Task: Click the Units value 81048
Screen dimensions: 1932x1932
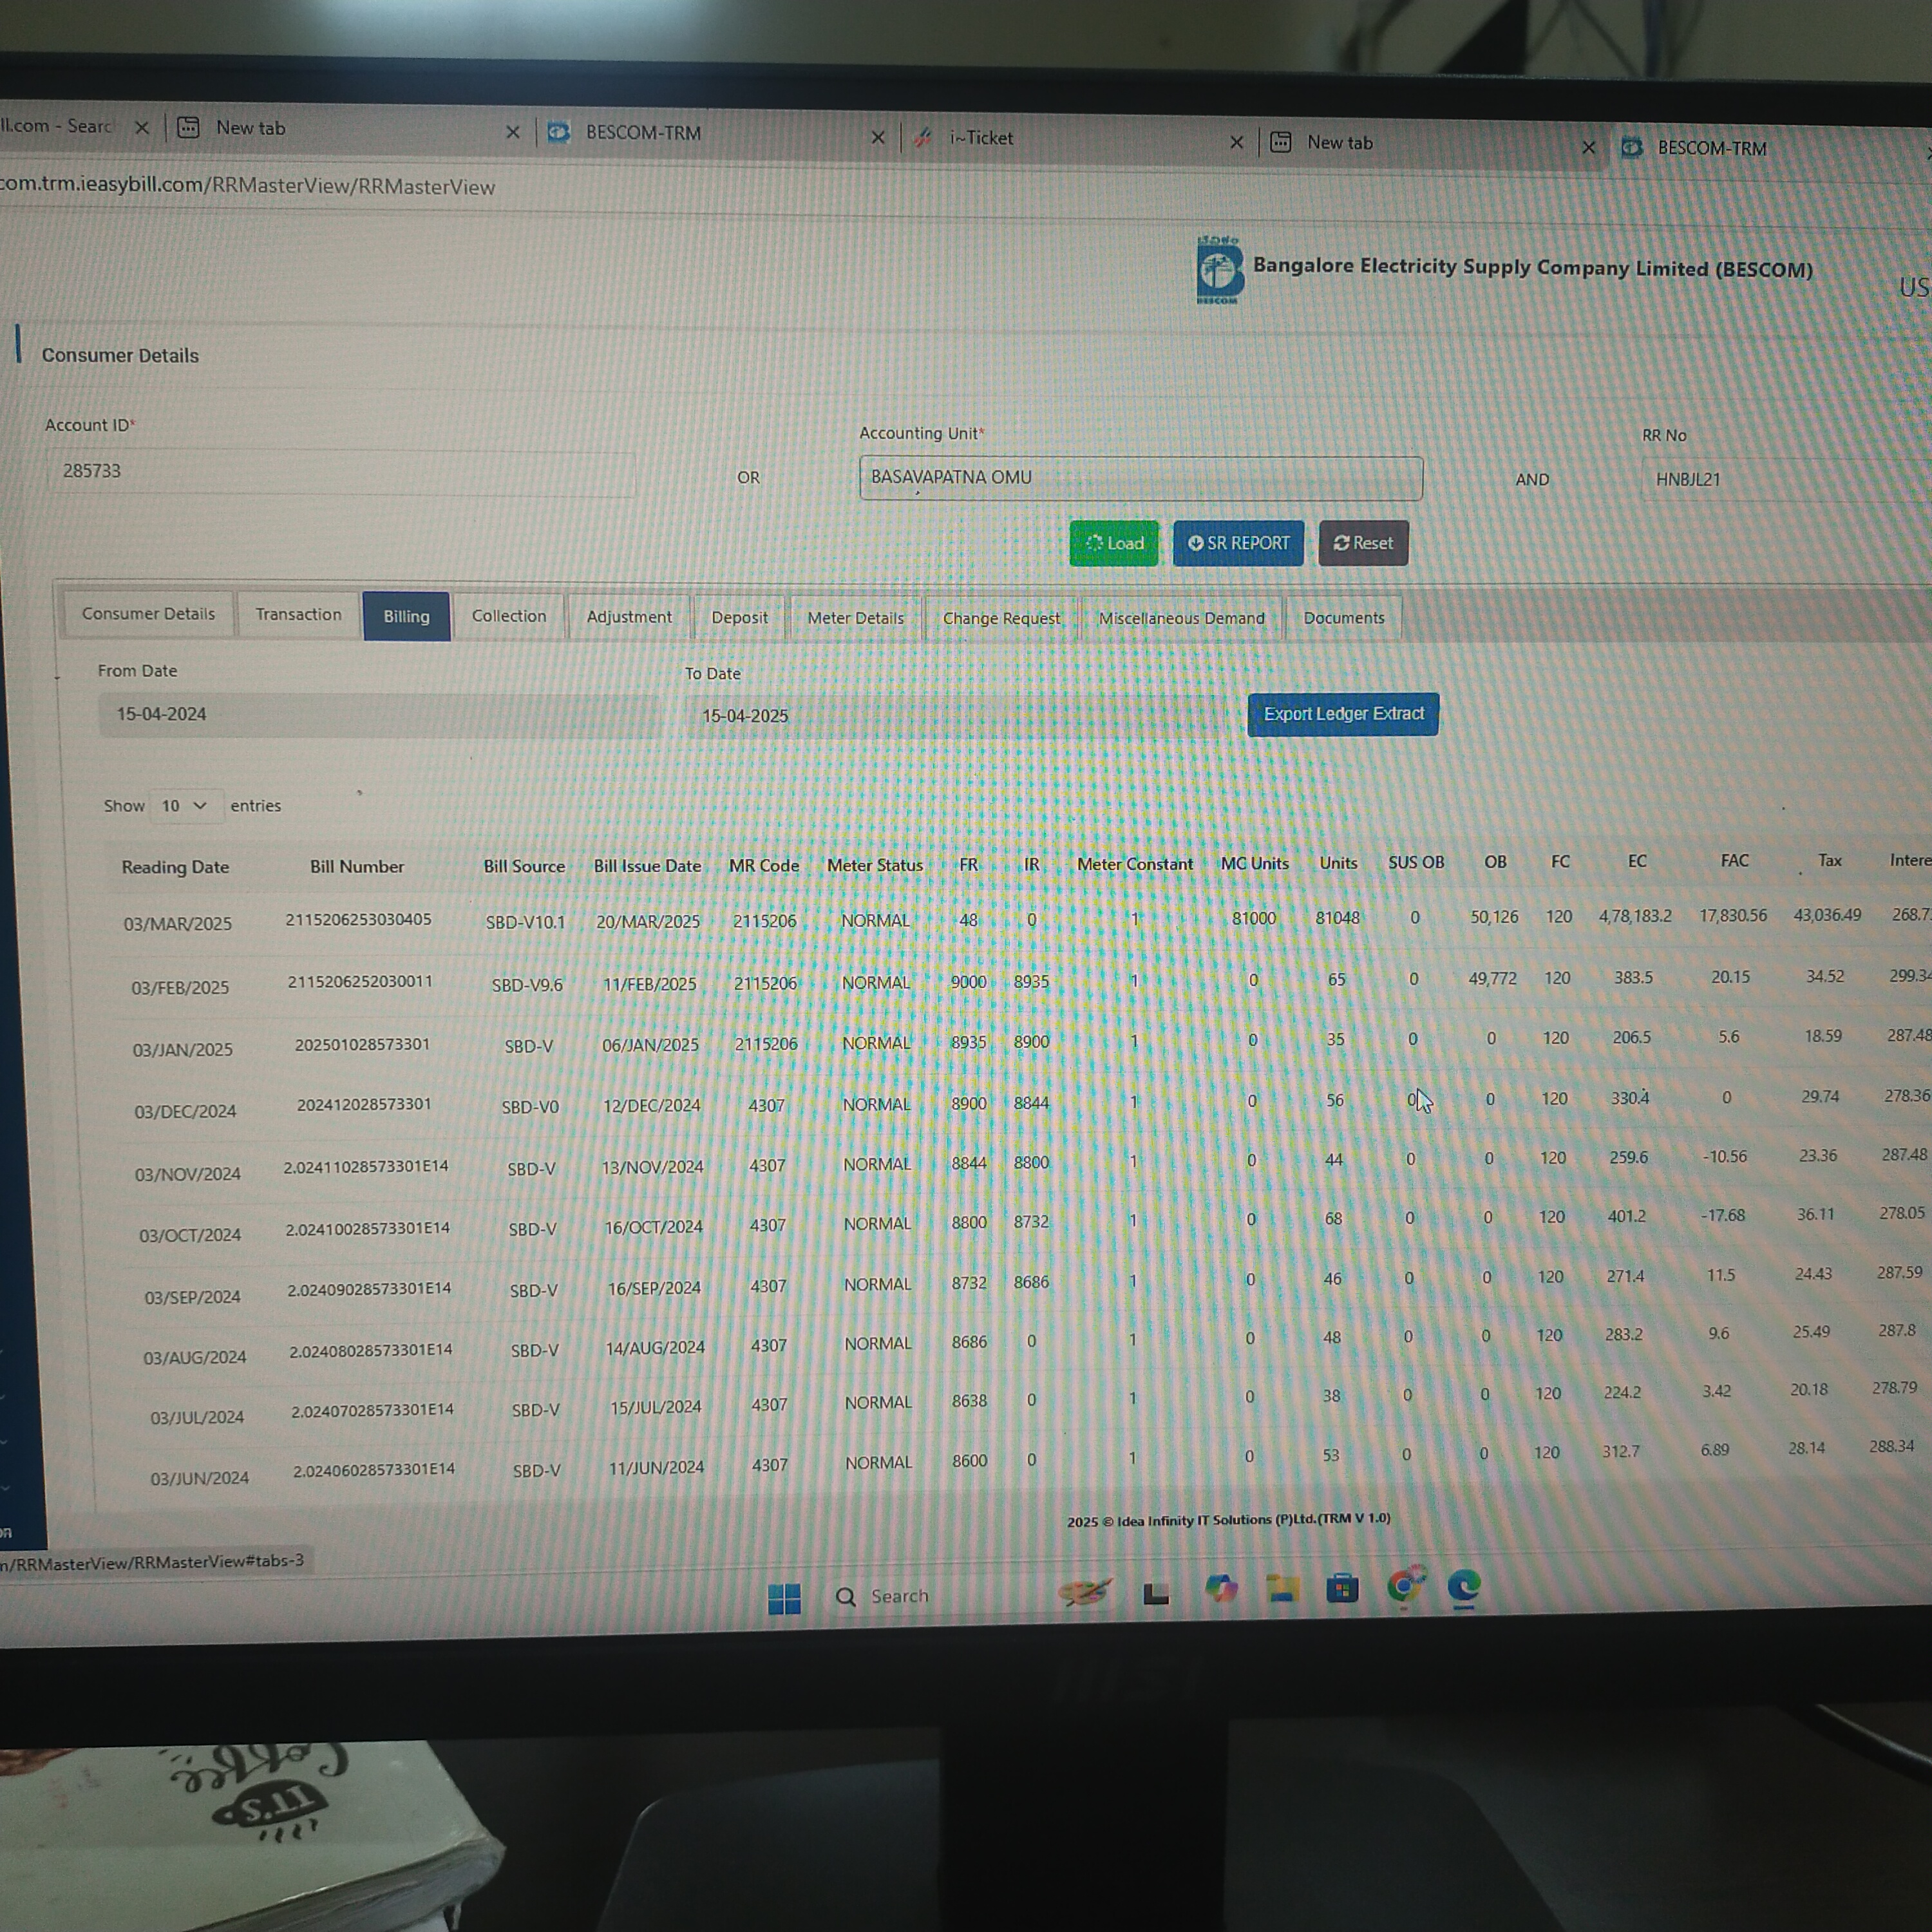Action: (1337, 918)
